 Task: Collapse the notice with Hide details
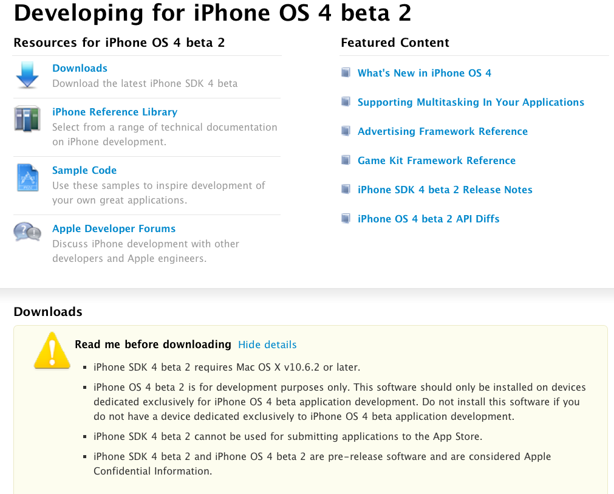click(267, 345)
